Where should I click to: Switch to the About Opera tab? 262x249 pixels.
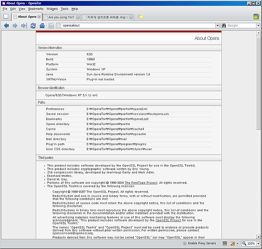pyautogui.click(x=27, y=17)
